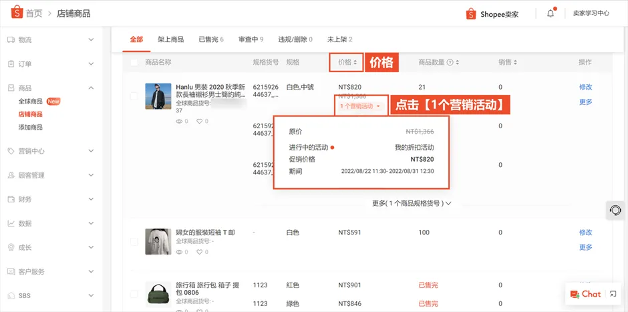Image resolution: width=628 pixels, height=312 pixels.
Task: Tick the checkbox for 旅行箱 旅行包 product
Action: (x=134, y=295)
